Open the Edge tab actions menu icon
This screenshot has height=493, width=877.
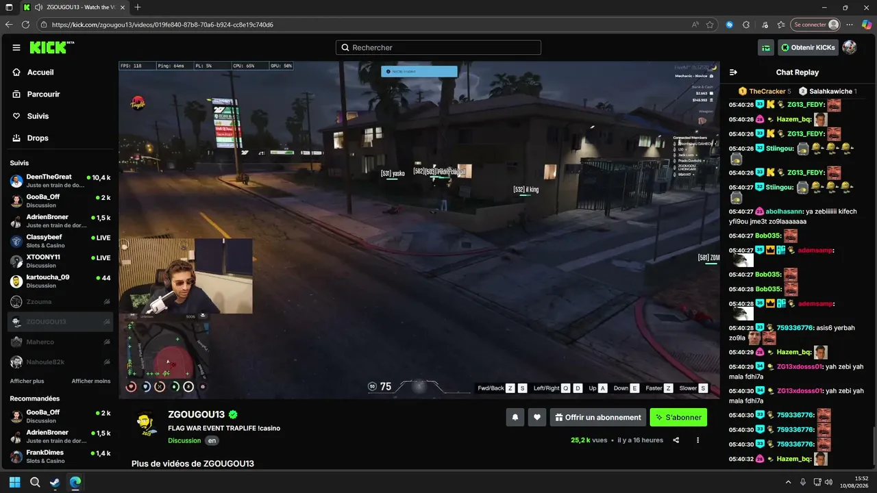[9, 7]
